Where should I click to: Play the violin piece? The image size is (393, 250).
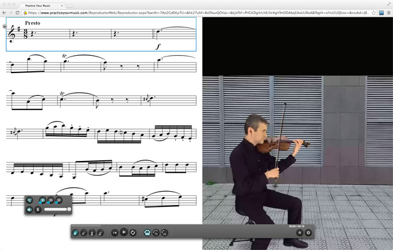pos(124,232)
